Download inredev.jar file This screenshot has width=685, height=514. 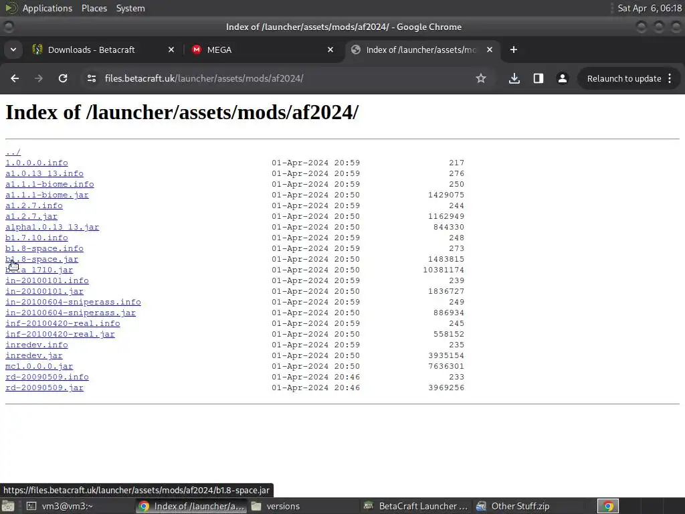(x=34, y=355)
